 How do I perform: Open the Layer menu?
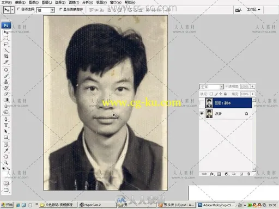click(x=47, y=2)
